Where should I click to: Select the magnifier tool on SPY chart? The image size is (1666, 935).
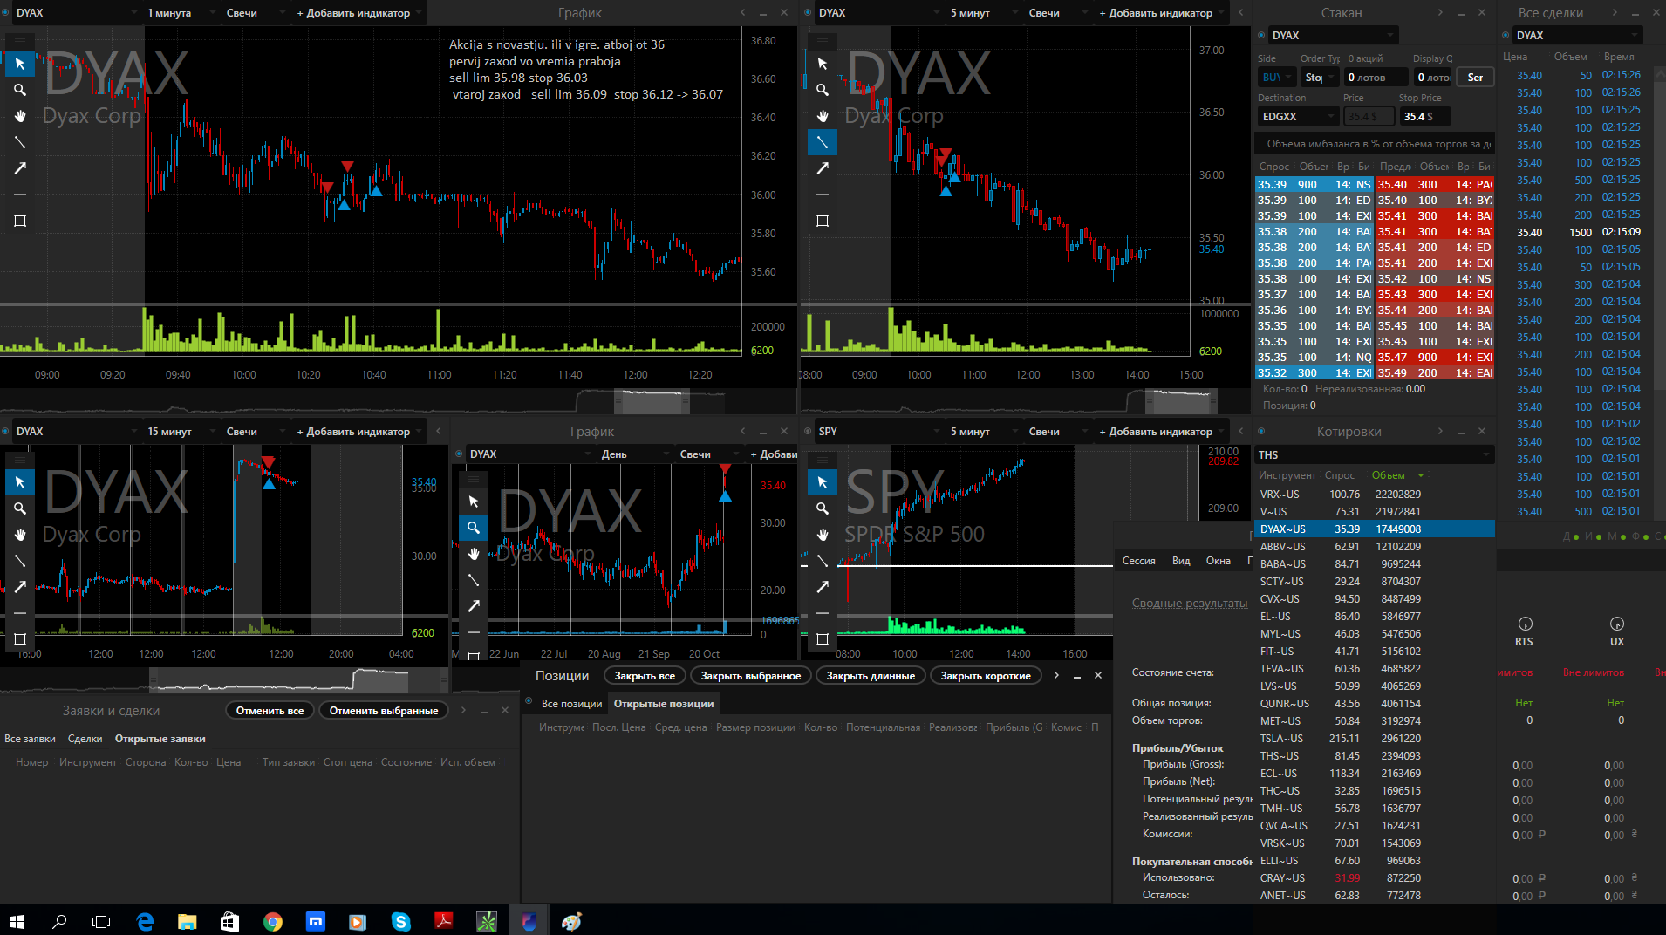[x=823, y=508]
